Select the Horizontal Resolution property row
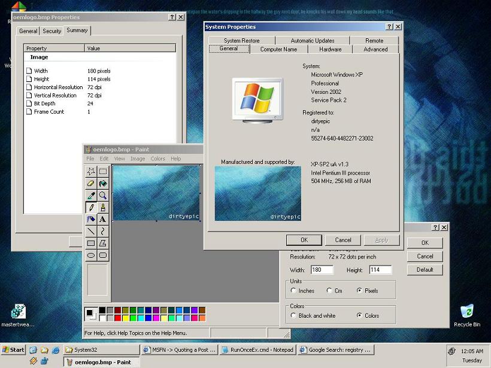This screenshot has height=368, width=491. 64,87
